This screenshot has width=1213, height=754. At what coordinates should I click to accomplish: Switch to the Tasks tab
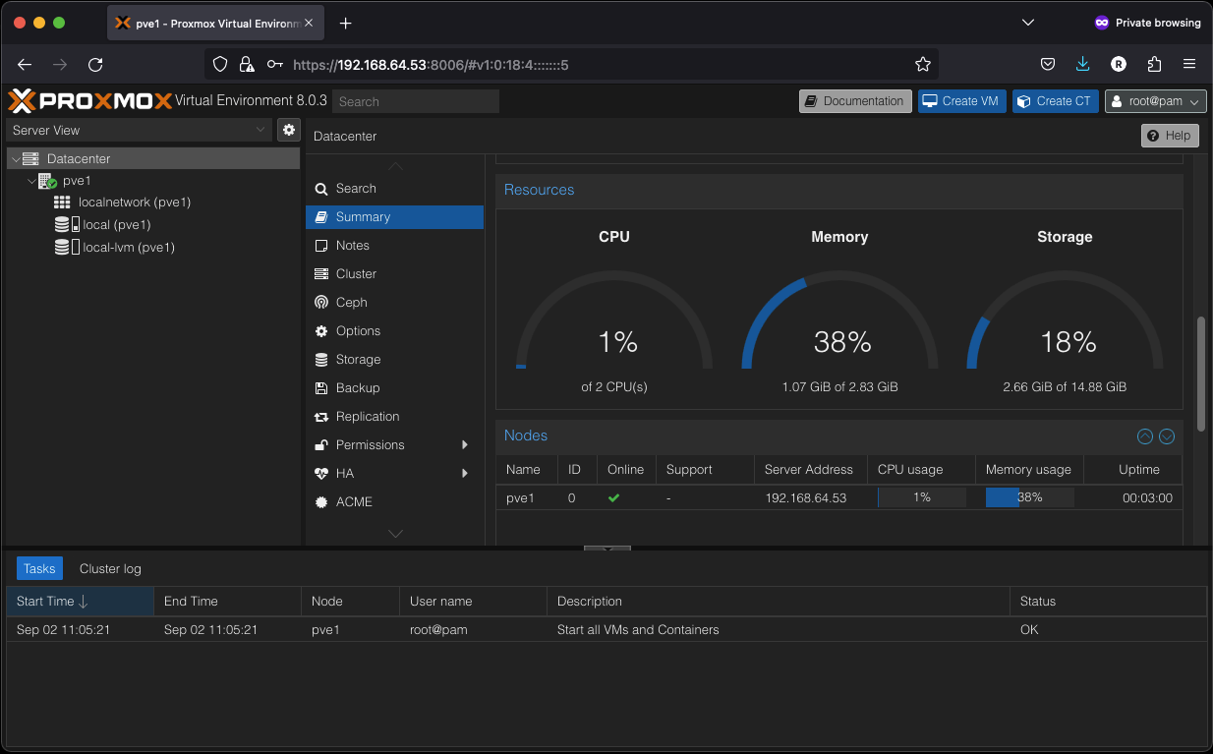(39, 568)
